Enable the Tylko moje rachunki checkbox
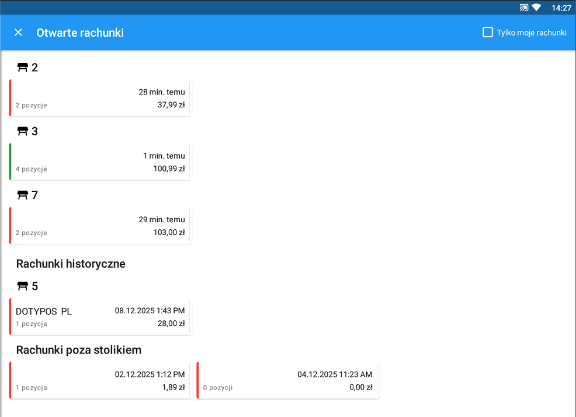Image resolution: width=576 pixels, height=417 pixels. [x=488, y=33]
